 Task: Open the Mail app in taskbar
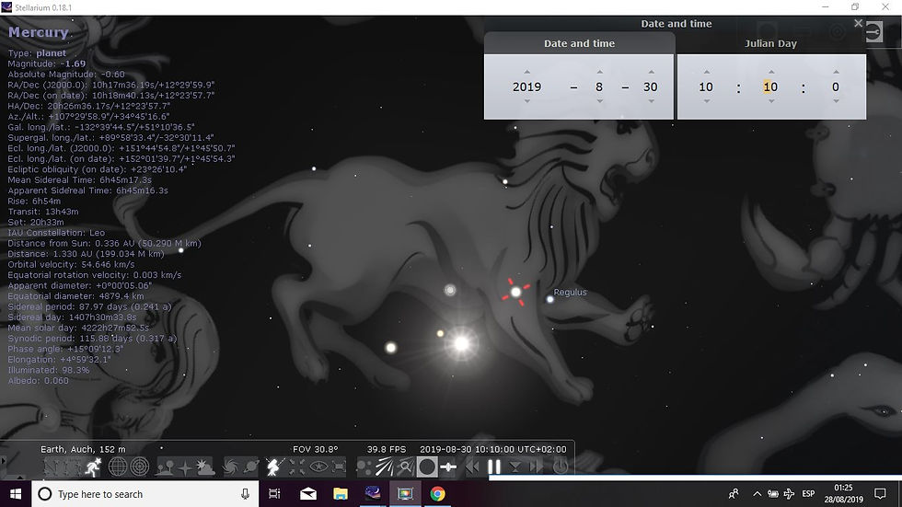click(x=308, y=494)
